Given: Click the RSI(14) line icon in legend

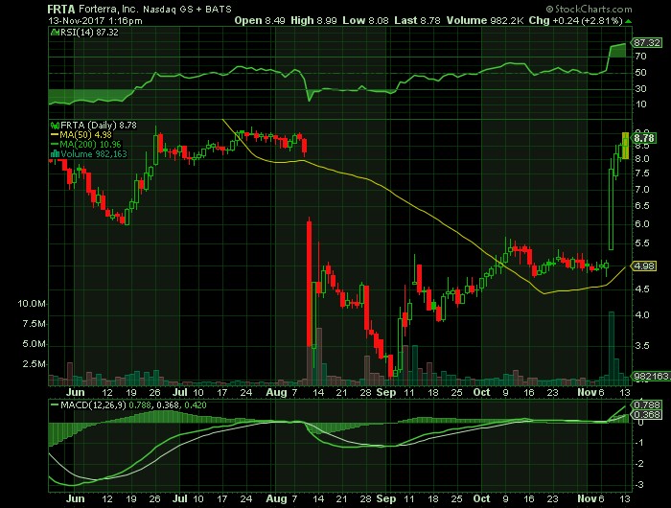Looking at the screenshot, I should (x=56, y=32).
